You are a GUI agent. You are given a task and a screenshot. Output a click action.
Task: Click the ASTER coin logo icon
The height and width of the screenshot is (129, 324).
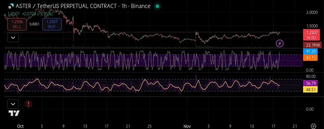tap(11, 6)
